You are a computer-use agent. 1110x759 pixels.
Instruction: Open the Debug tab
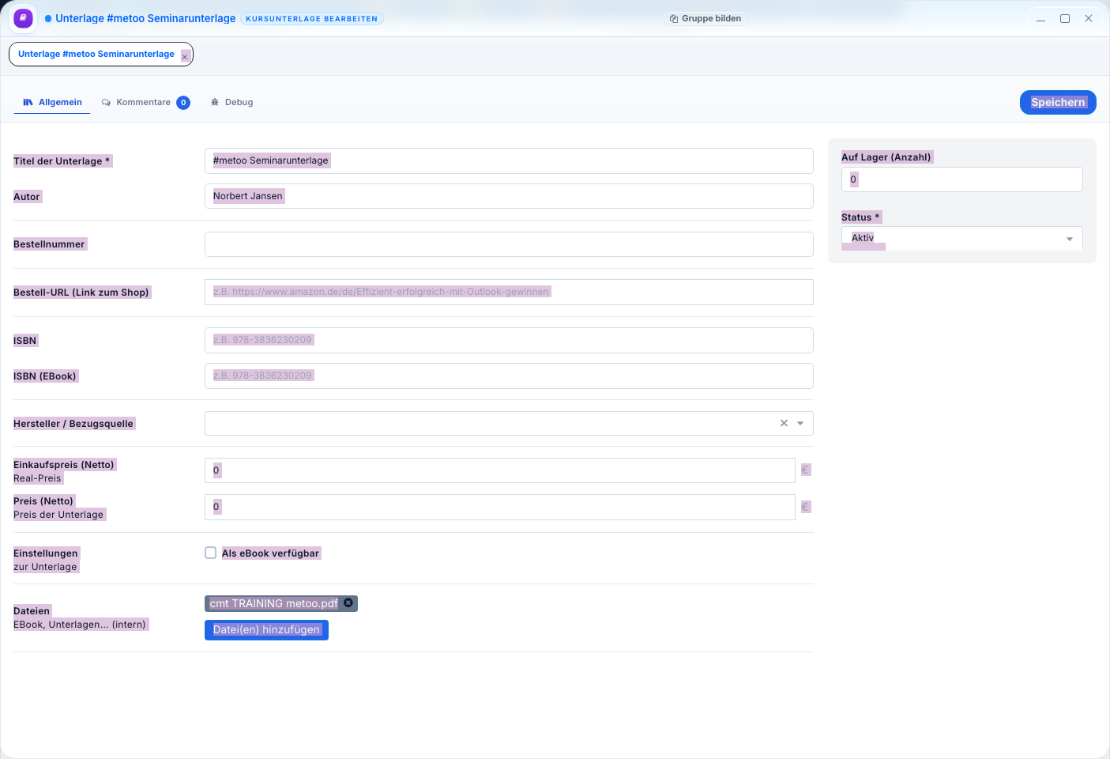[239, 103]
